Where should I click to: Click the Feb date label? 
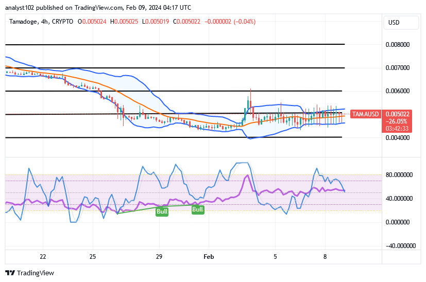pyautogui.click(x=209, y=256)
